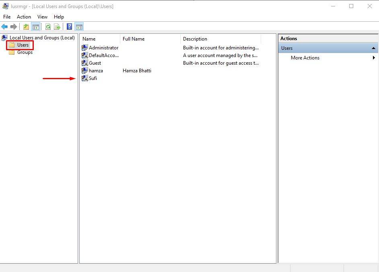Sort by the Full Name column header

150,39
